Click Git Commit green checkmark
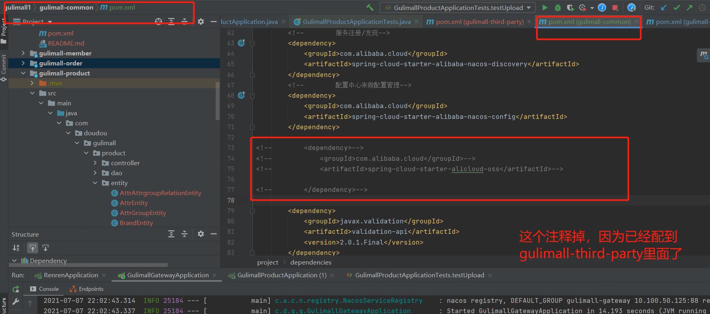 point(676,8)
